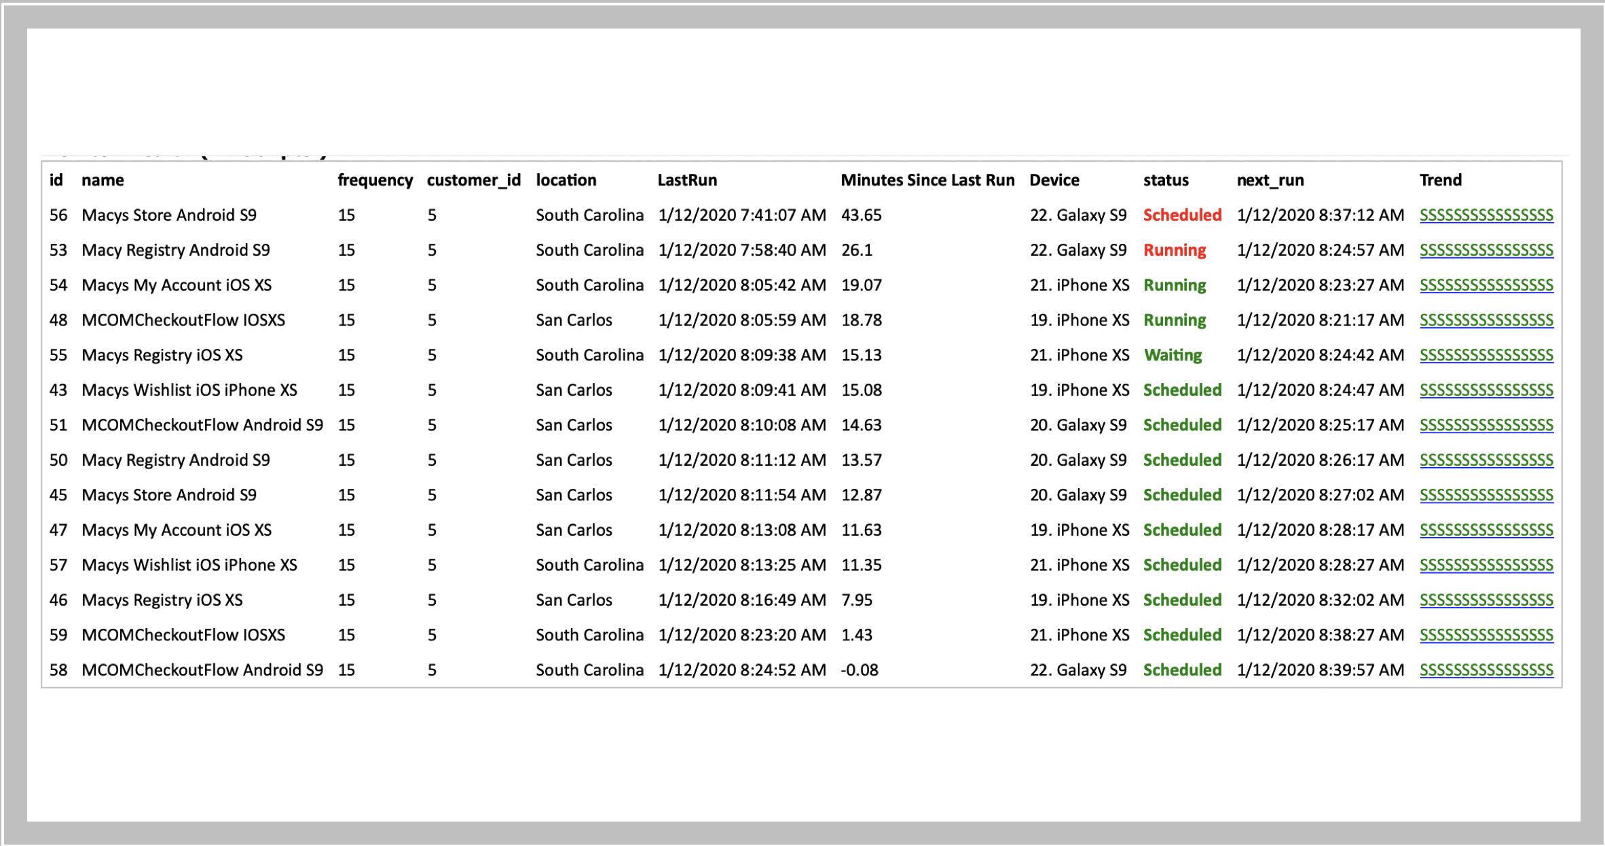Click Running status for id 54 row

[x=1175, y=285]
